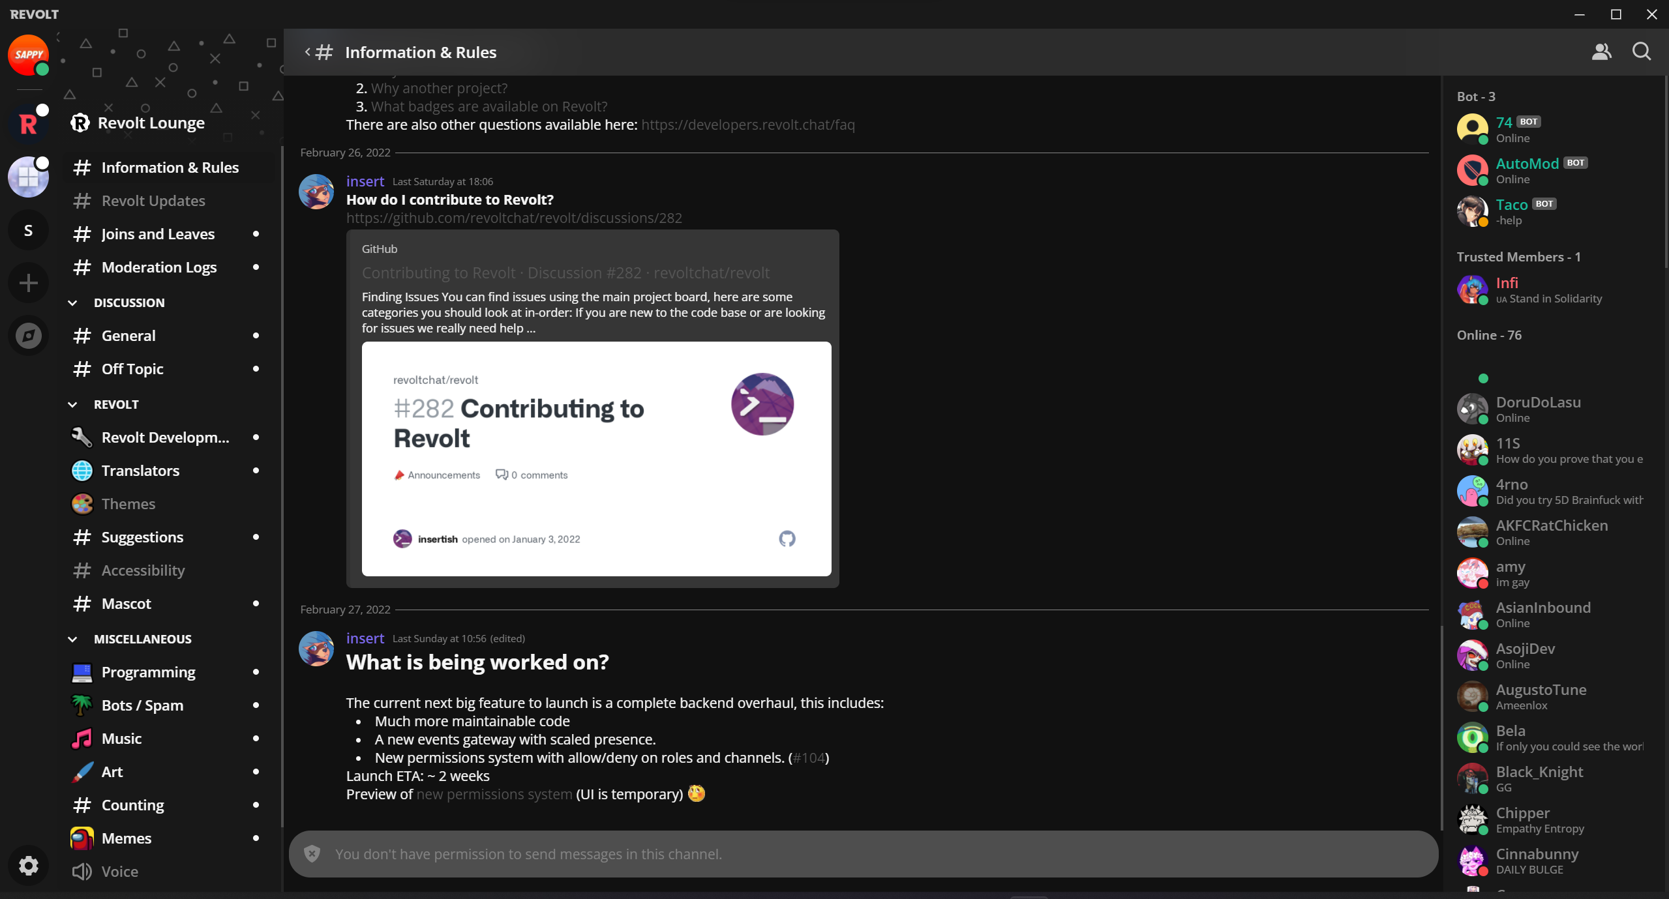The width and height of the screenshot is (1669, 899).
Task: Select the Voice channel speaker icon
Action: [82, 872]
